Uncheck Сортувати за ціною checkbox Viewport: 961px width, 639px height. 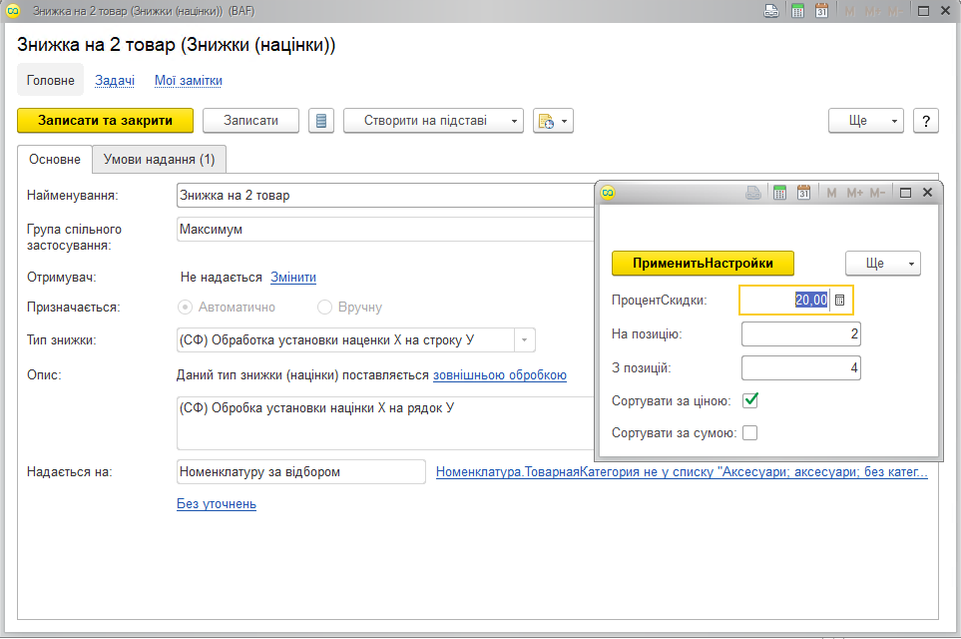750,401
